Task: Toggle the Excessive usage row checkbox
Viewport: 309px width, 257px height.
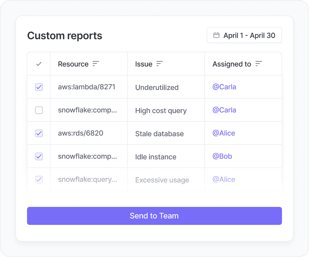Action: click(x=39, y=180)
